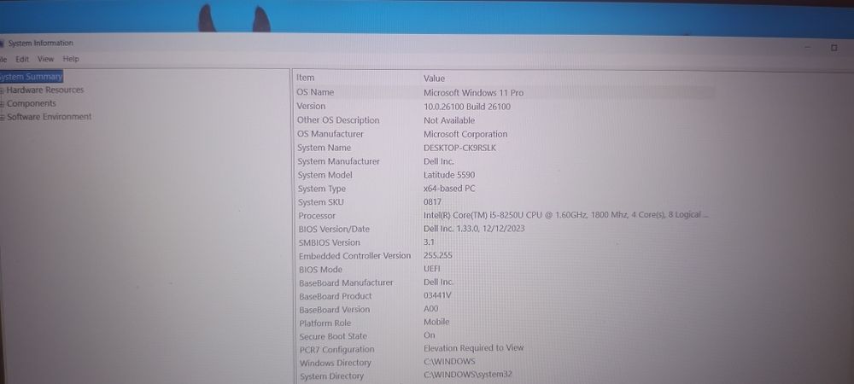Click Dell Inc. value for System Manufacturer
Viewport: 854px width, 384px height.
pos(439,161)
